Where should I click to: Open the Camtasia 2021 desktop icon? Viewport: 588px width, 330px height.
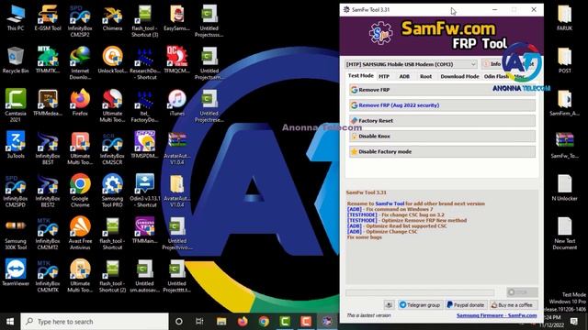(16, 105)
